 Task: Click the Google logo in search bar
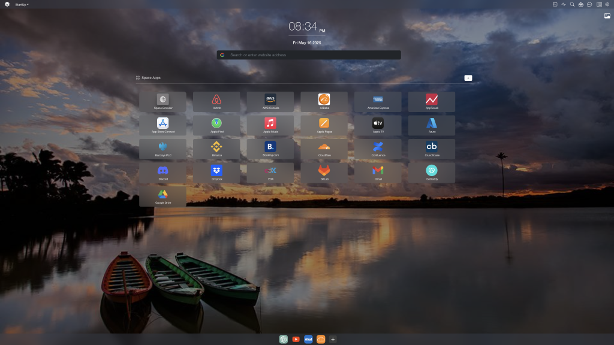(222, 55)
